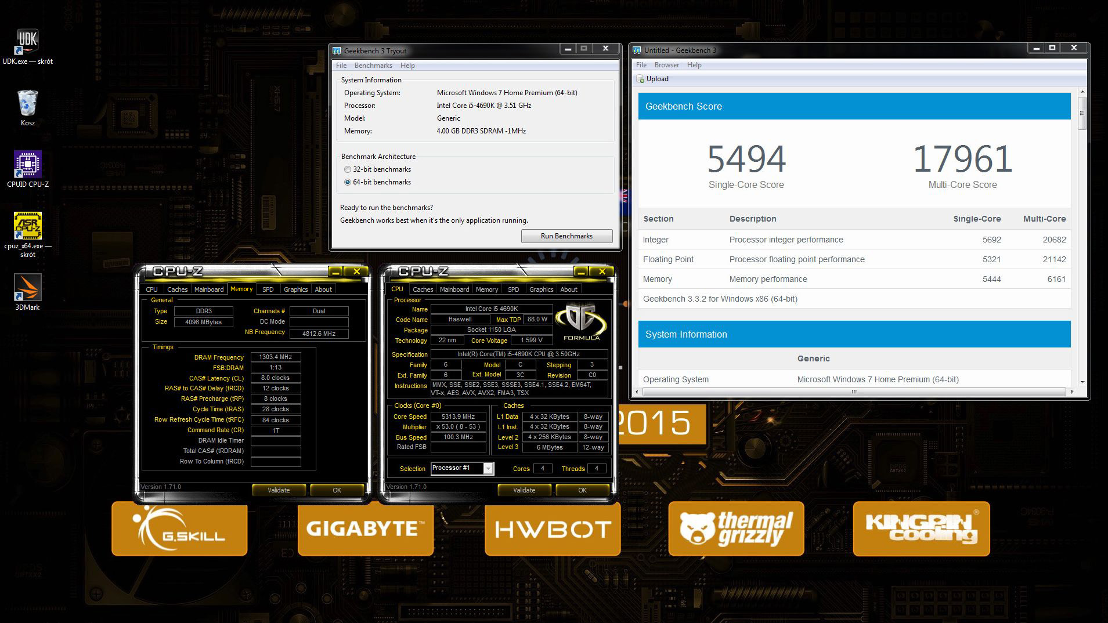Minimize the left CPU-Z memory window
The height and width of the screenshot is (623, 1108).
click(x=335, y=271)
